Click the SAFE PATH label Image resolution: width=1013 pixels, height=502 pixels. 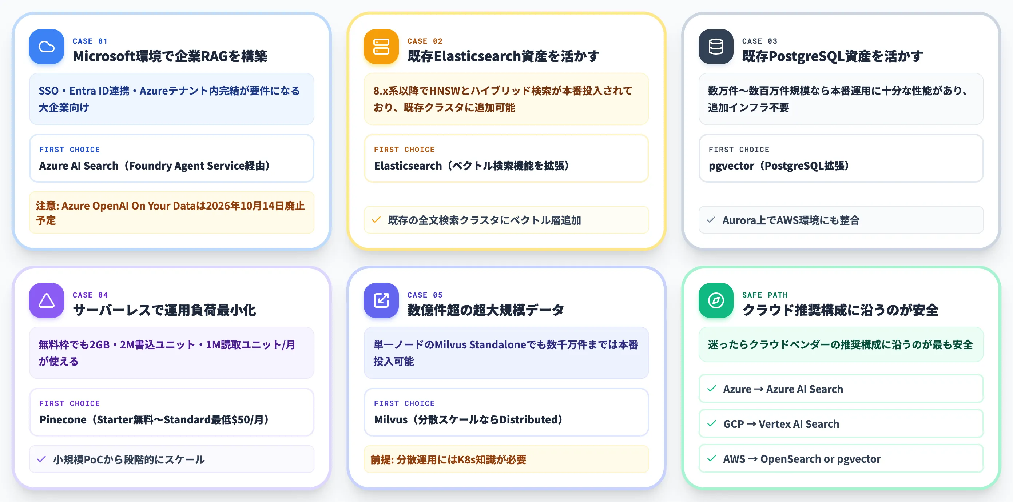[765, 295]
